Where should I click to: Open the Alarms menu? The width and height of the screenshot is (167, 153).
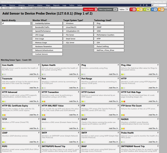click(x=40, y=5)
